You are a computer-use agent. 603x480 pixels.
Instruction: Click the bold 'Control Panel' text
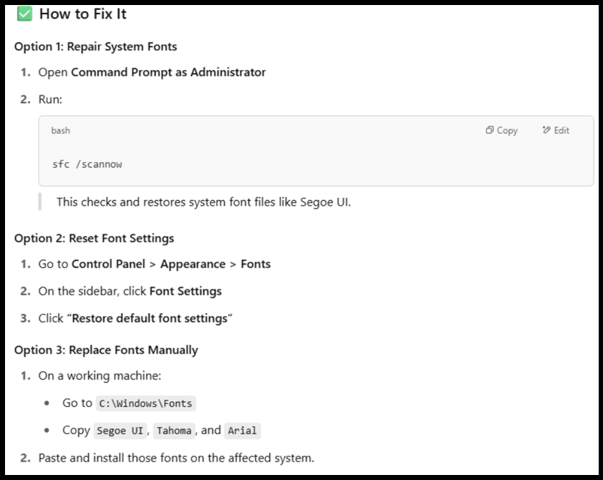[x=108, y=264]
